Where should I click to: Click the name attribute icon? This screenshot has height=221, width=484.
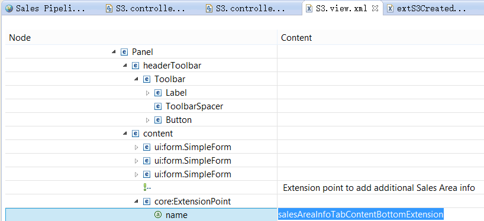click(158, 215)
